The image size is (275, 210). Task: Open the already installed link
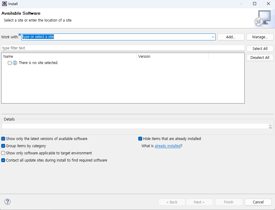pos(168,146)
